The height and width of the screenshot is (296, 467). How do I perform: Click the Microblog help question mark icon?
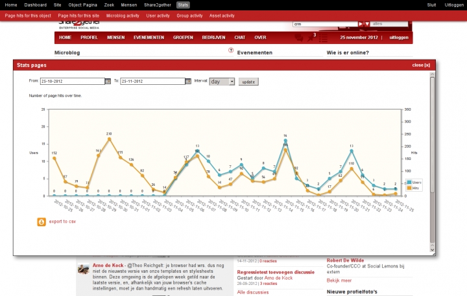(231, 51)
